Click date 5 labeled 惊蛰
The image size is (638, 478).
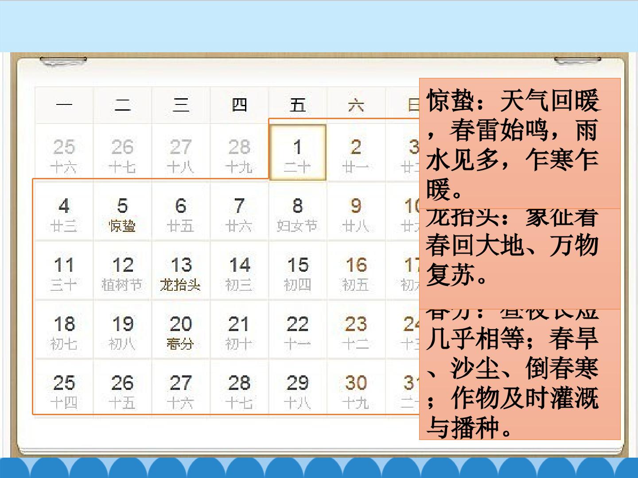pos(122,212)
